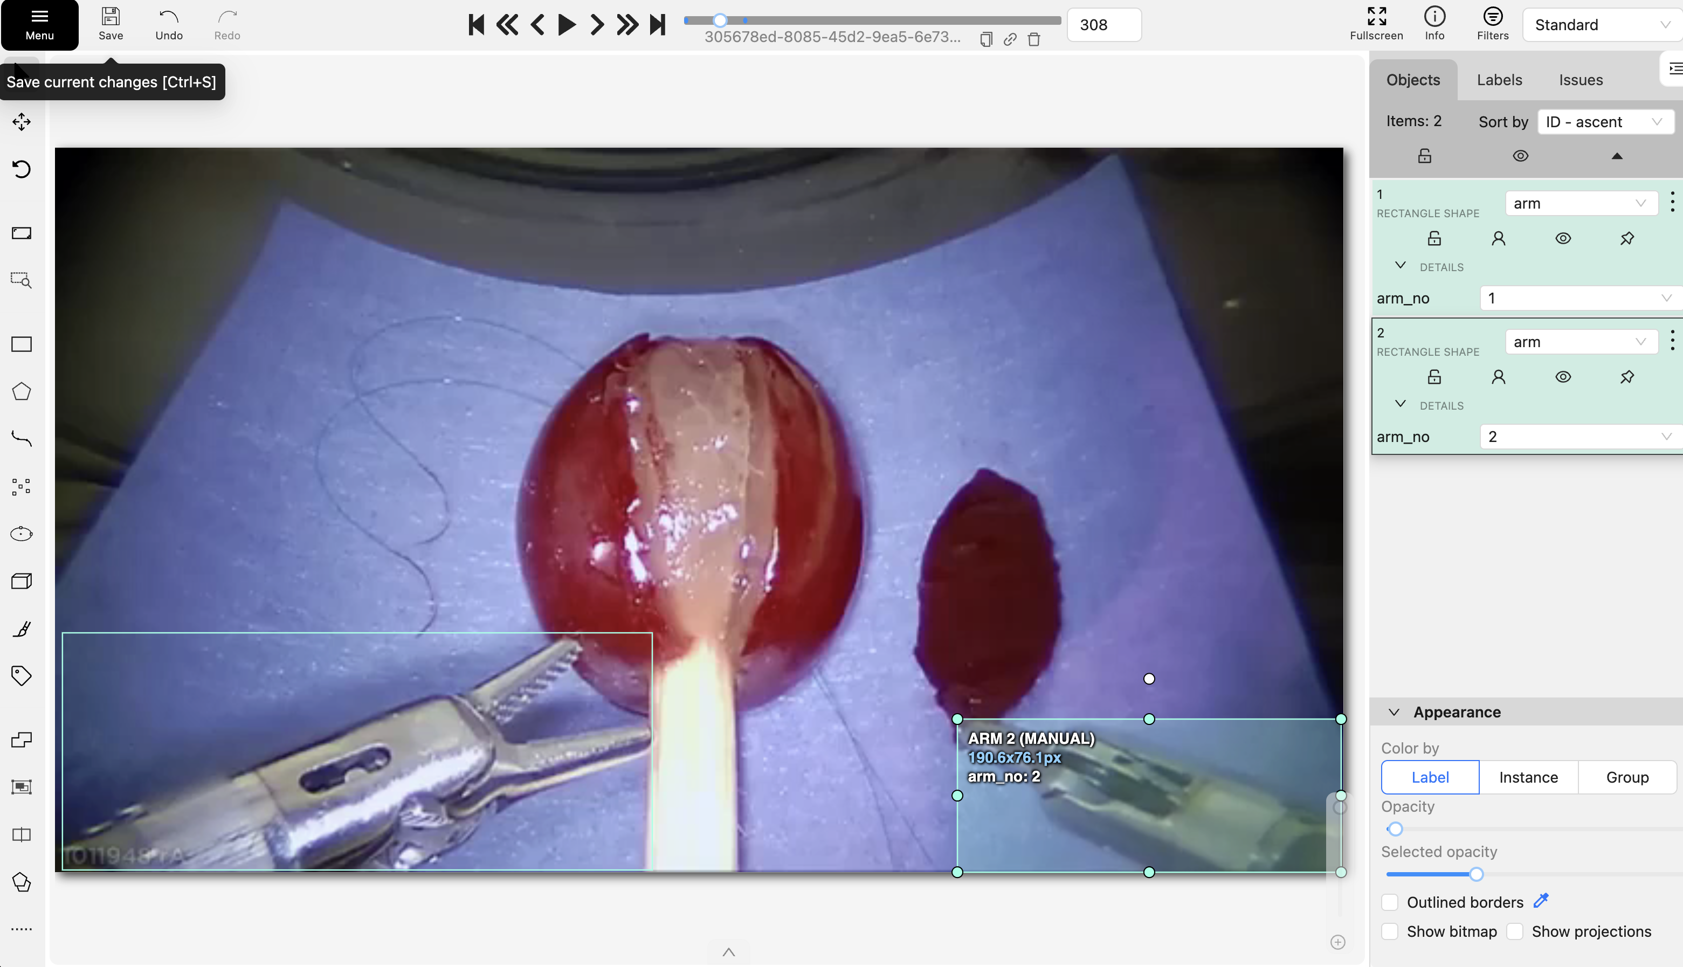
Task: Click the Opacity slider handle
Action: tap(1395, 829)
